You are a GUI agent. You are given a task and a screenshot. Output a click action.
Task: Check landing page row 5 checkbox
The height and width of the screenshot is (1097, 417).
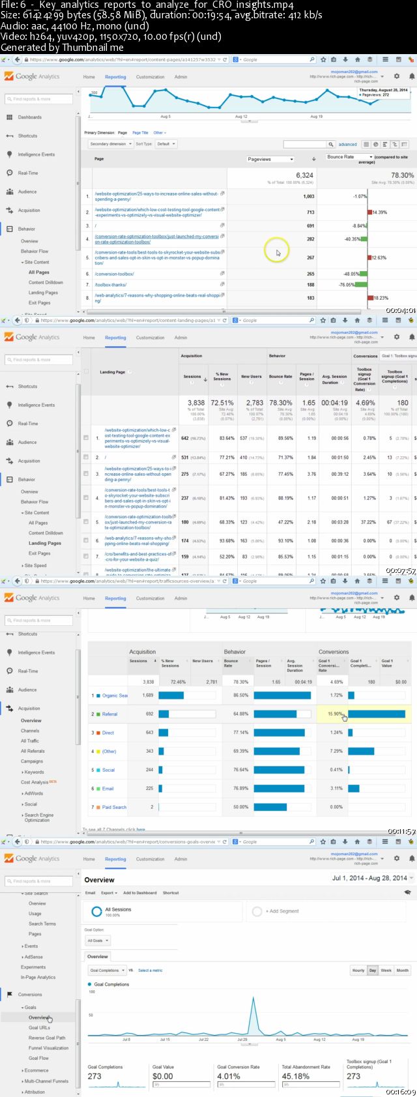pos(86,521)
